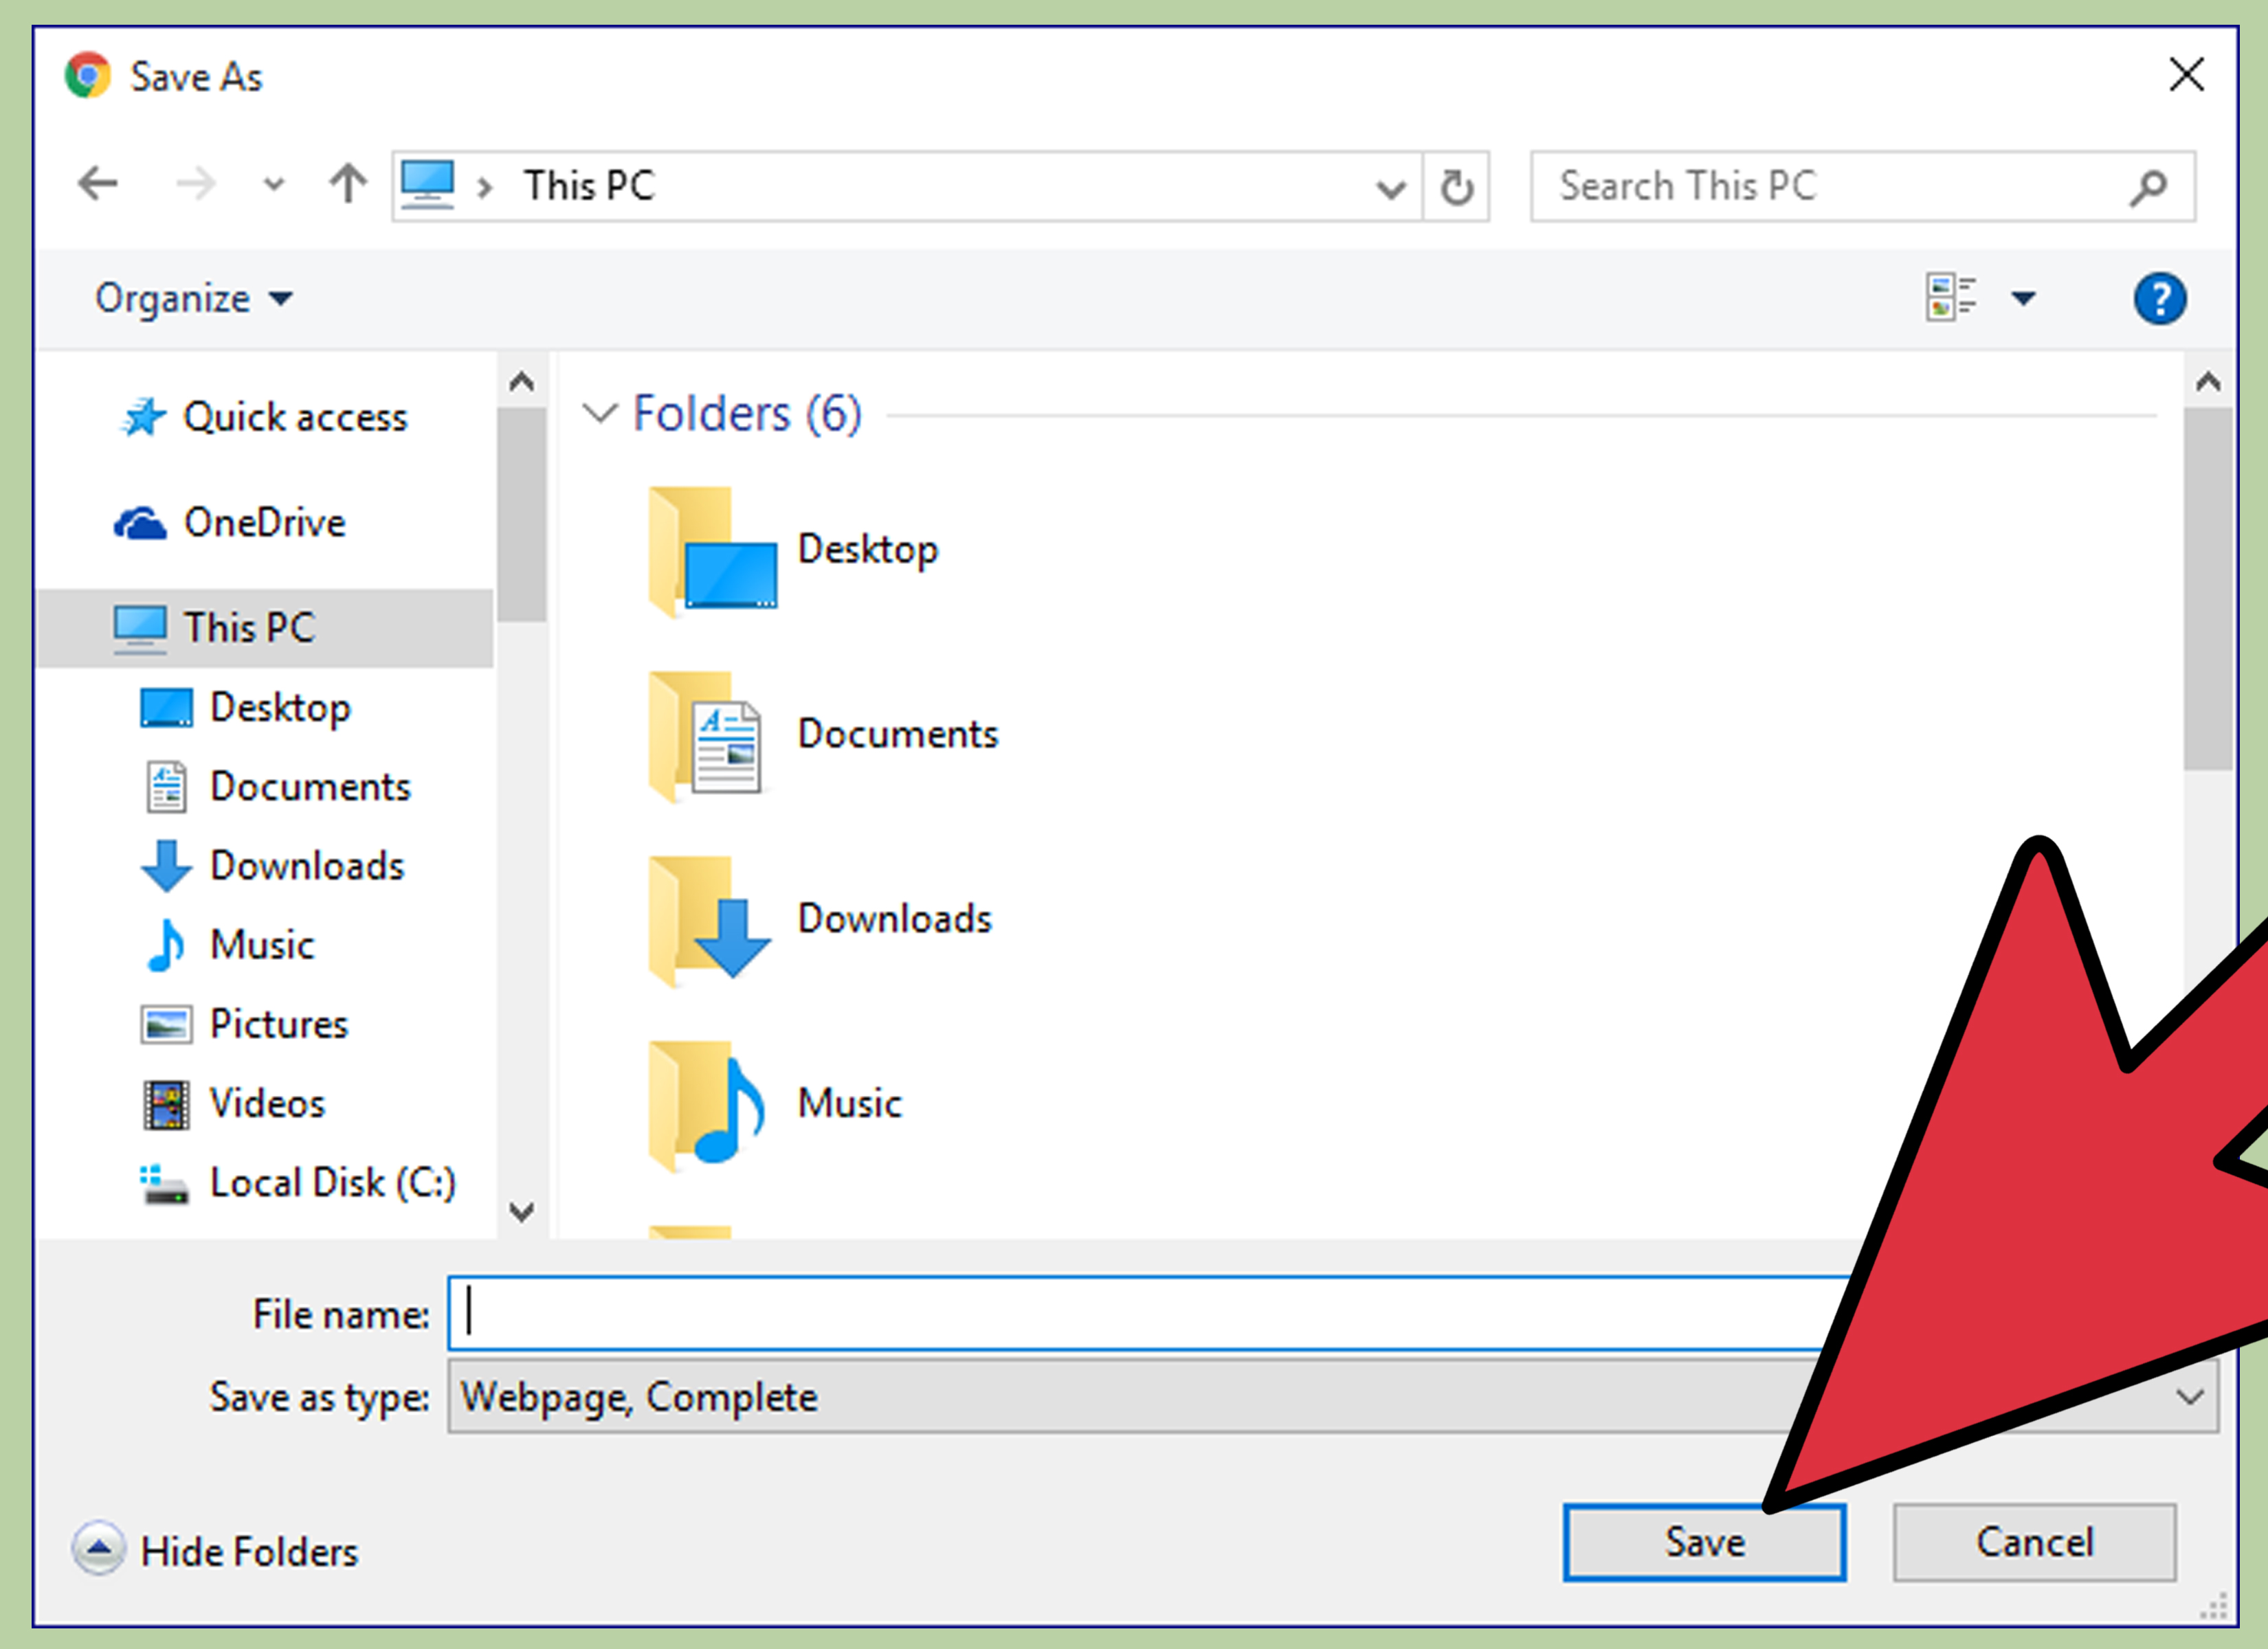Click the Videos film strip icon
This screenshot has height=1649, width=2268.
tap(166, 1105)
